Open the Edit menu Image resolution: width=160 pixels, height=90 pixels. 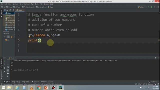(x=6, y=4)
